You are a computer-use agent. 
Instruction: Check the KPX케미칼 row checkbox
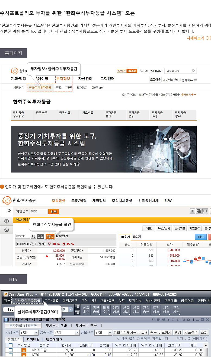point(11,350)
